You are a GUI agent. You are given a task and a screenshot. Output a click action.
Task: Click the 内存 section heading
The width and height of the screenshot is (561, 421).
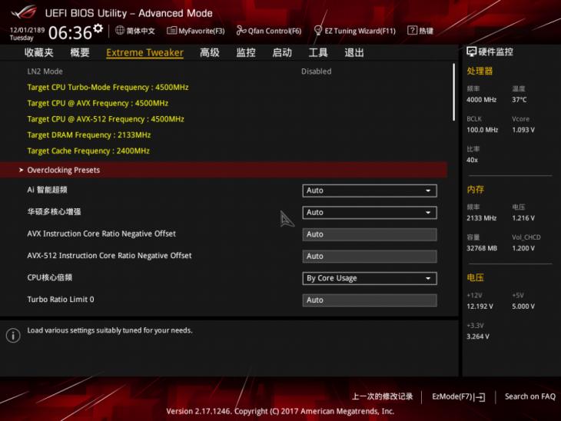tap(475, 189)
